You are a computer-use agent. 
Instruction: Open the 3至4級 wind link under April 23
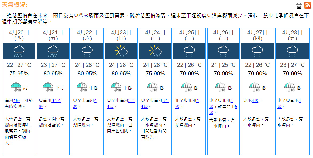tap(131, 101)
